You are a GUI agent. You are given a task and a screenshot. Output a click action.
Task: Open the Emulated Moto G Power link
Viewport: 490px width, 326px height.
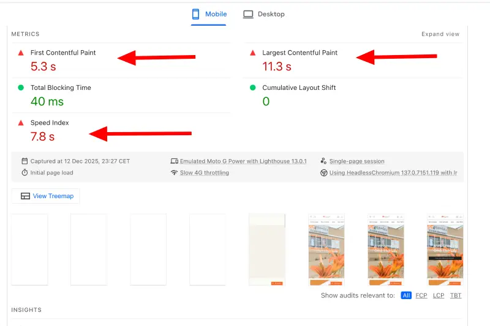coord(243,161)
